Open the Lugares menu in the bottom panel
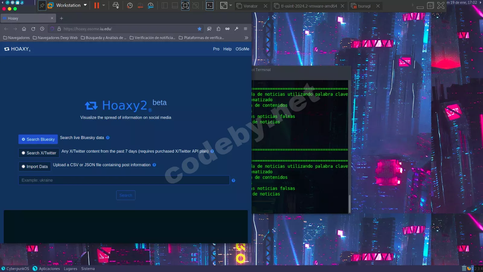 (70, 269)
